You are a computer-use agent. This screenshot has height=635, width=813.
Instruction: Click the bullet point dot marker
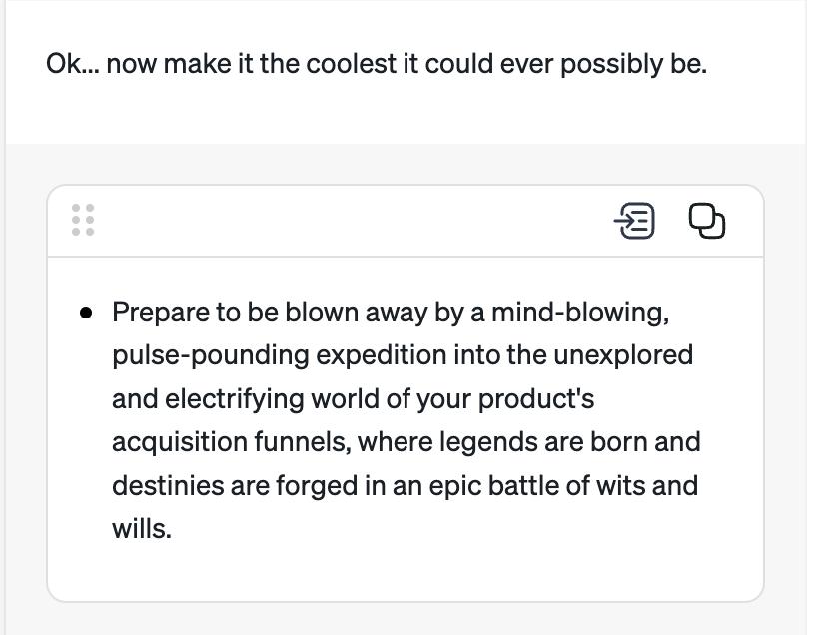[x=87, y=313]
